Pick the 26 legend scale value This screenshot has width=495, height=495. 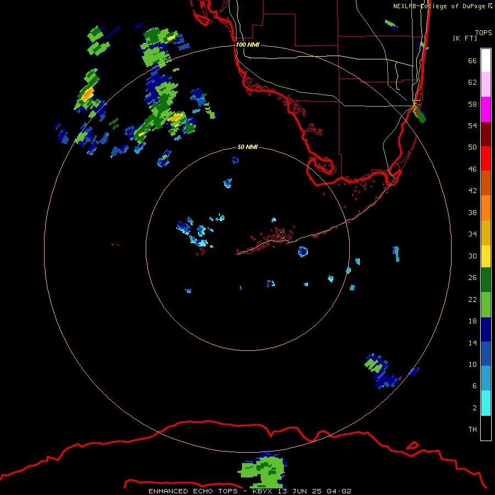[x=472, y=278]
